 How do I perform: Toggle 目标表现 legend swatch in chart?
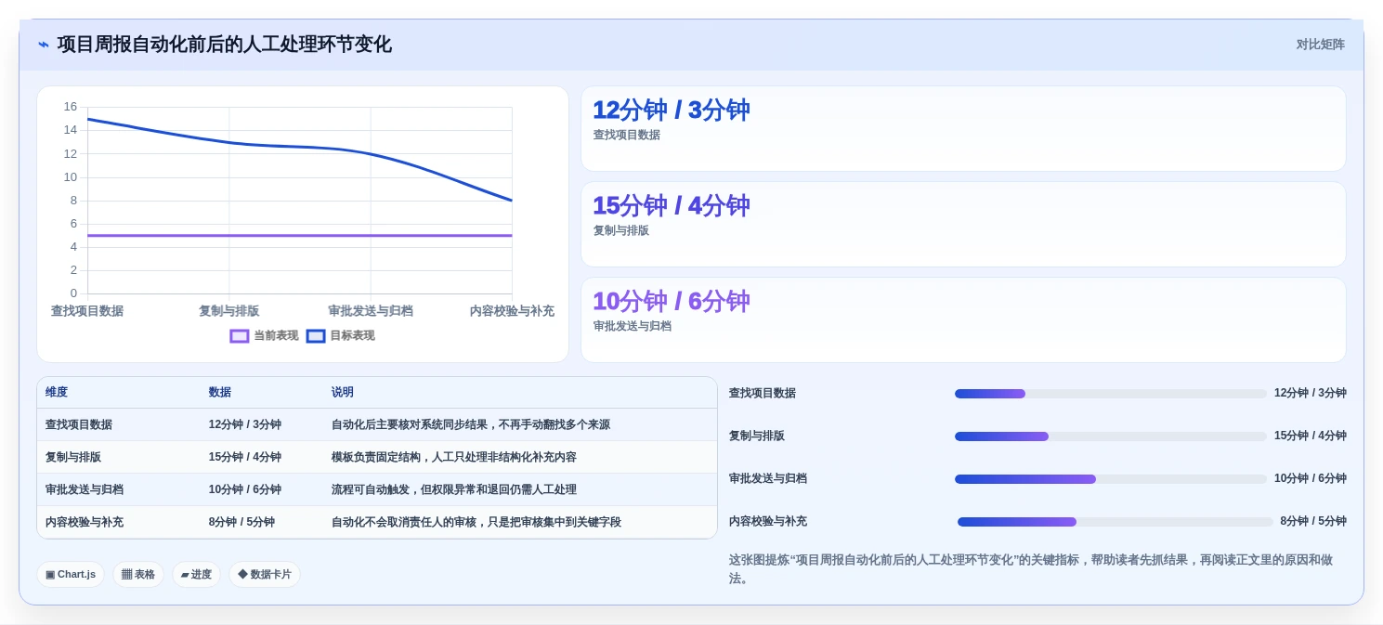coord(316,336)
